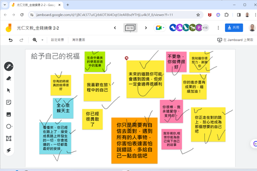Image resolution: width=257 pixels, height=171 pixels.
Task: Go to the next frame
Action: point(146,28)
